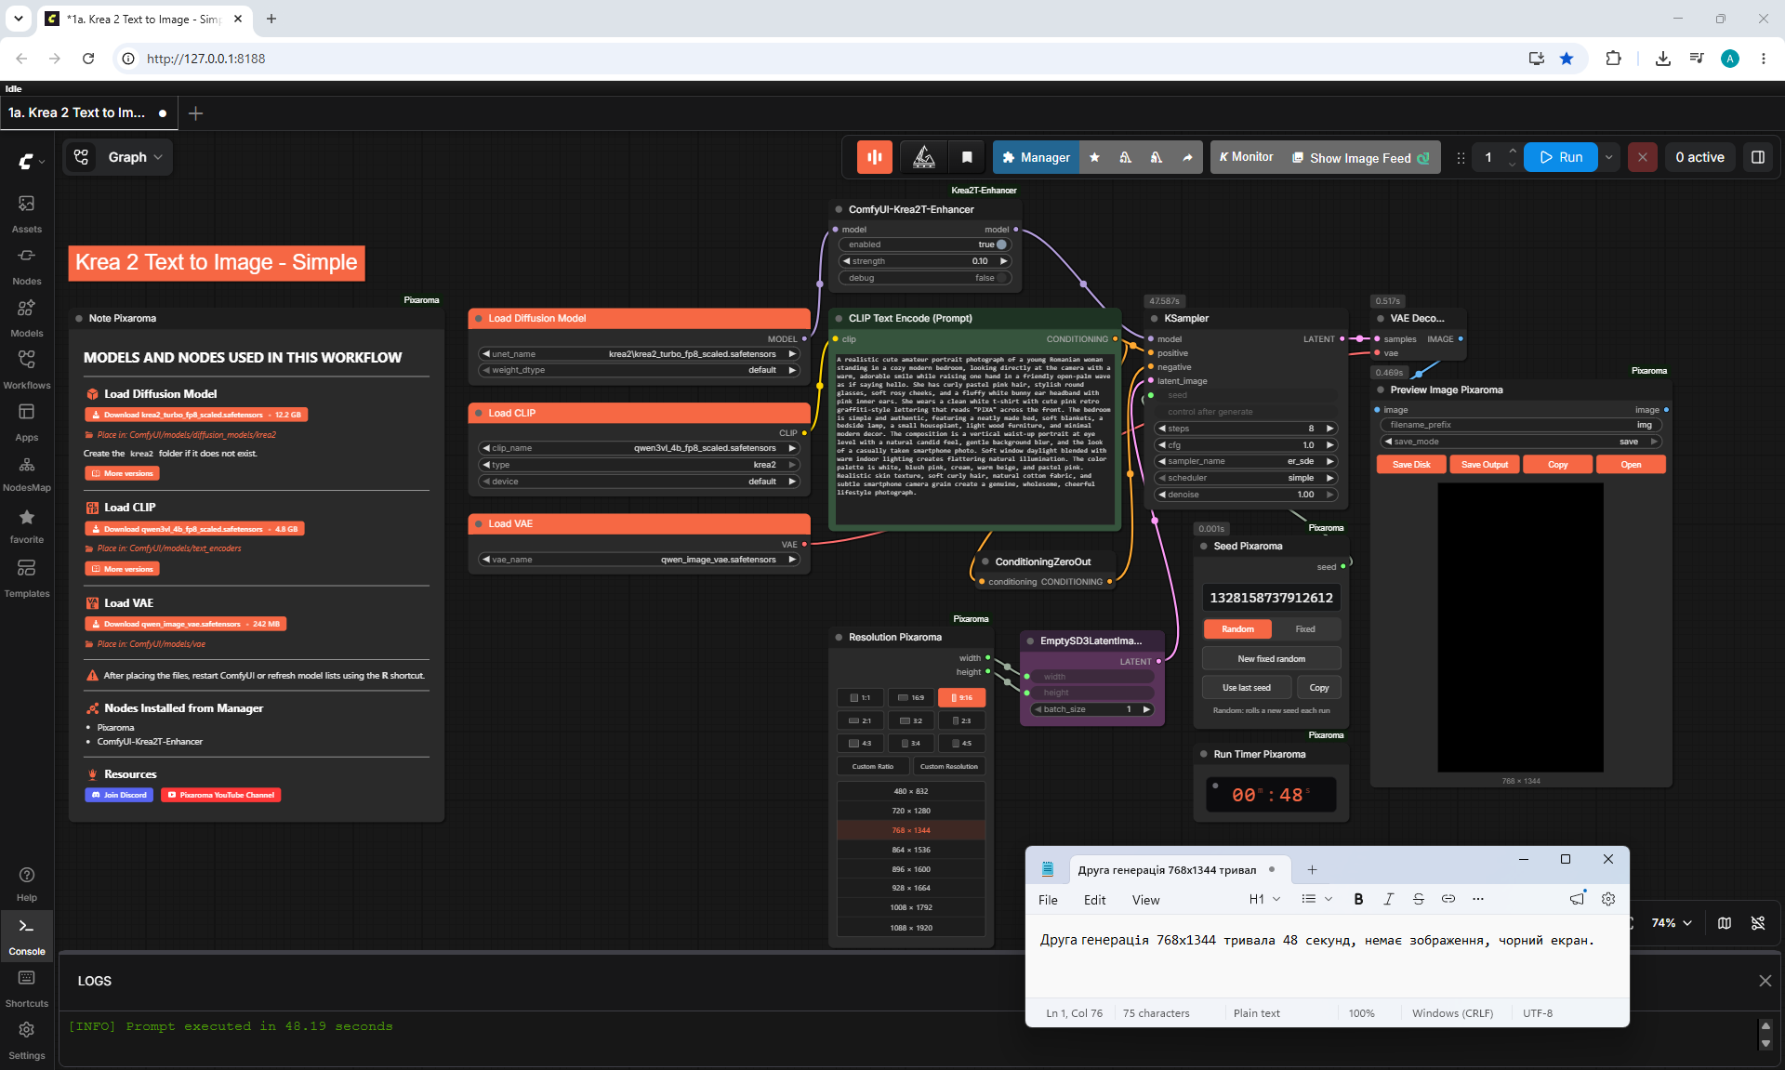This screenshot has height=1070, width=1785.
Task: Open the vae_name dropdown in Load VAE
Action: tap(639, 560)
